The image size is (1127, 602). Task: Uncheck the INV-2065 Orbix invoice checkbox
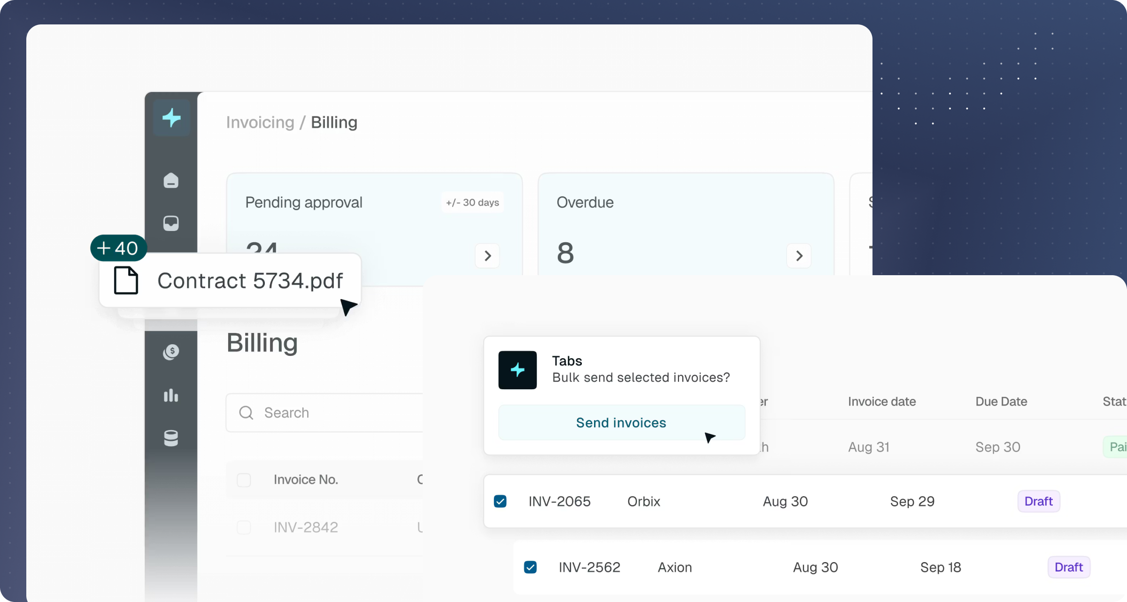point(500,502)
